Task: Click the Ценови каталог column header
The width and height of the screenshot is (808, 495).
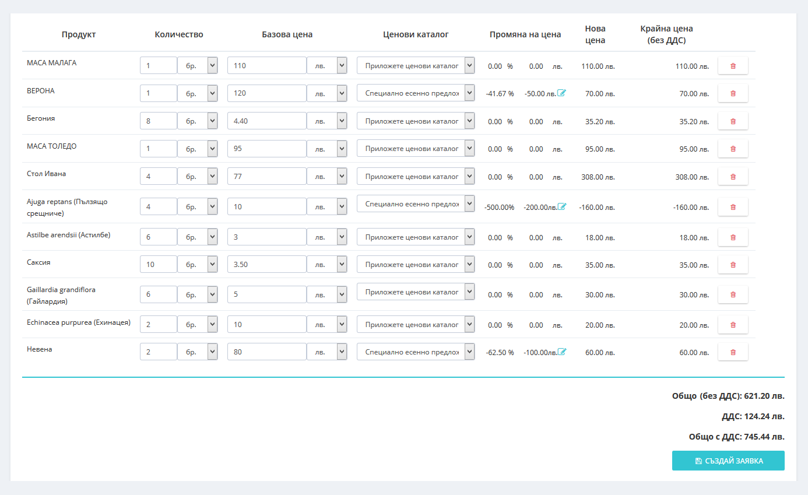Action: pos(416,34)
